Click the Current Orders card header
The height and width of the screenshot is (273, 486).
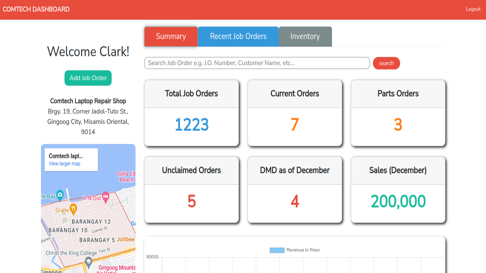coord(295,94)
